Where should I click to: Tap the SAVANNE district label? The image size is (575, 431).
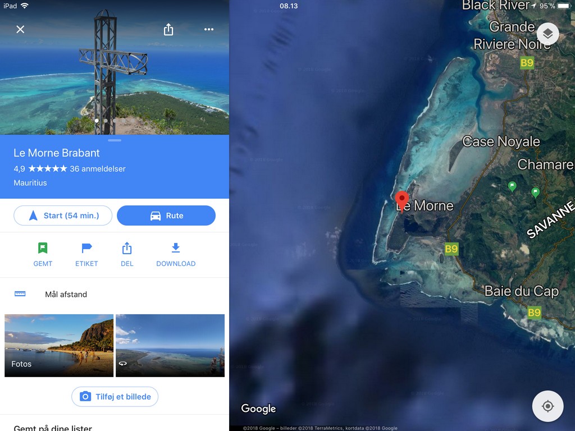pos(550,219)
